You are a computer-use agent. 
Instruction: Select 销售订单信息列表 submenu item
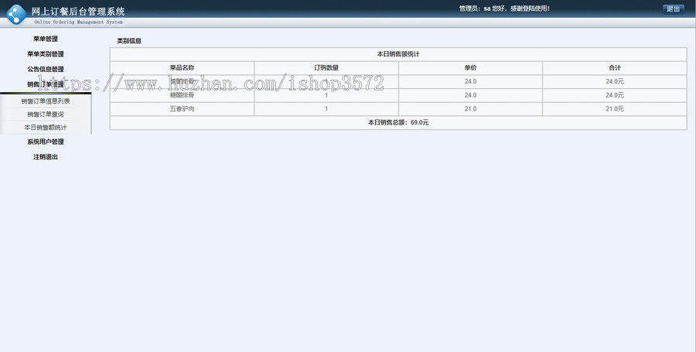(46, 101)
